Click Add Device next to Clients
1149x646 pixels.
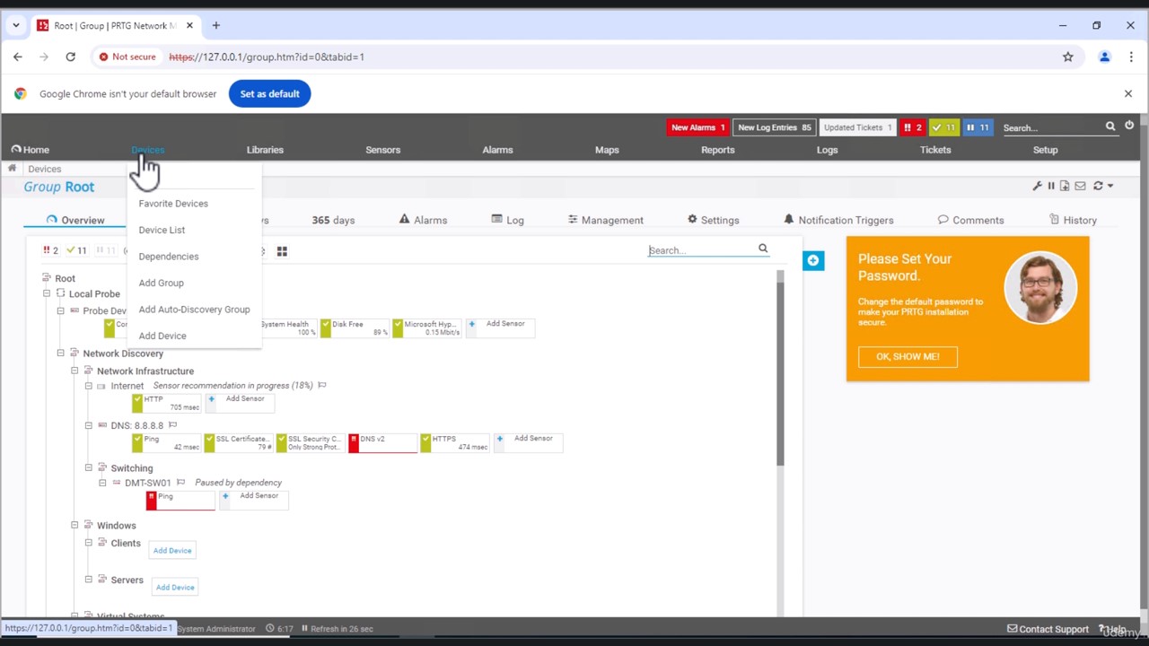(172, 550)
